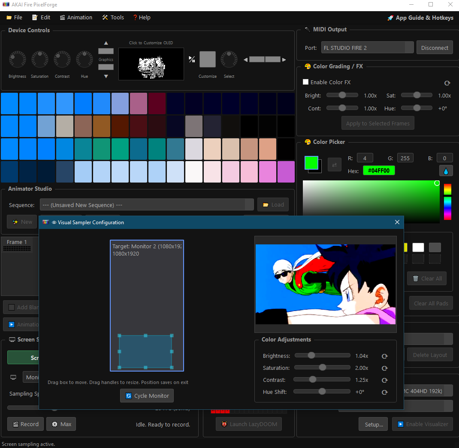Open App Guide & Hotkeys
This screenshot has height=448, width=459.
[x=420, y=18]
